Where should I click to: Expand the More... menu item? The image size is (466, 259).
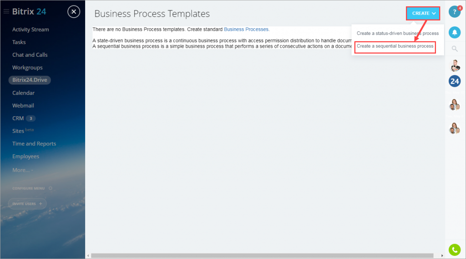23,170
